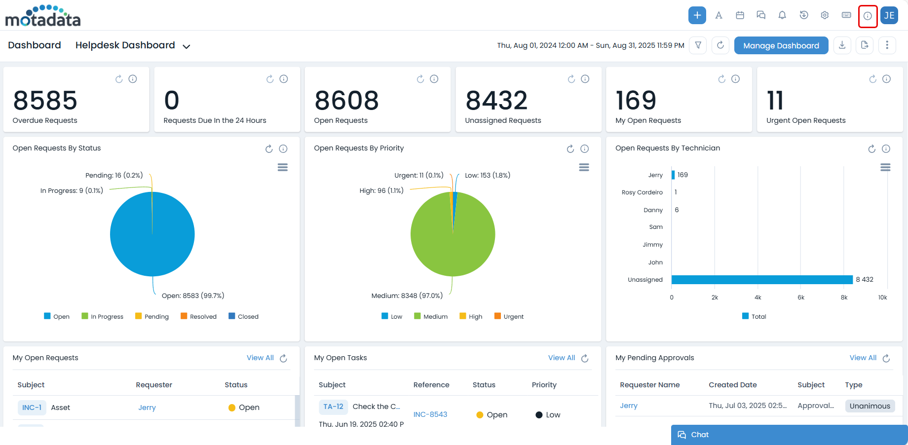The width and height of the screenshot is (908, 445).
Task: Click View All in My Open Tasks
Action: tap(561, 358)
